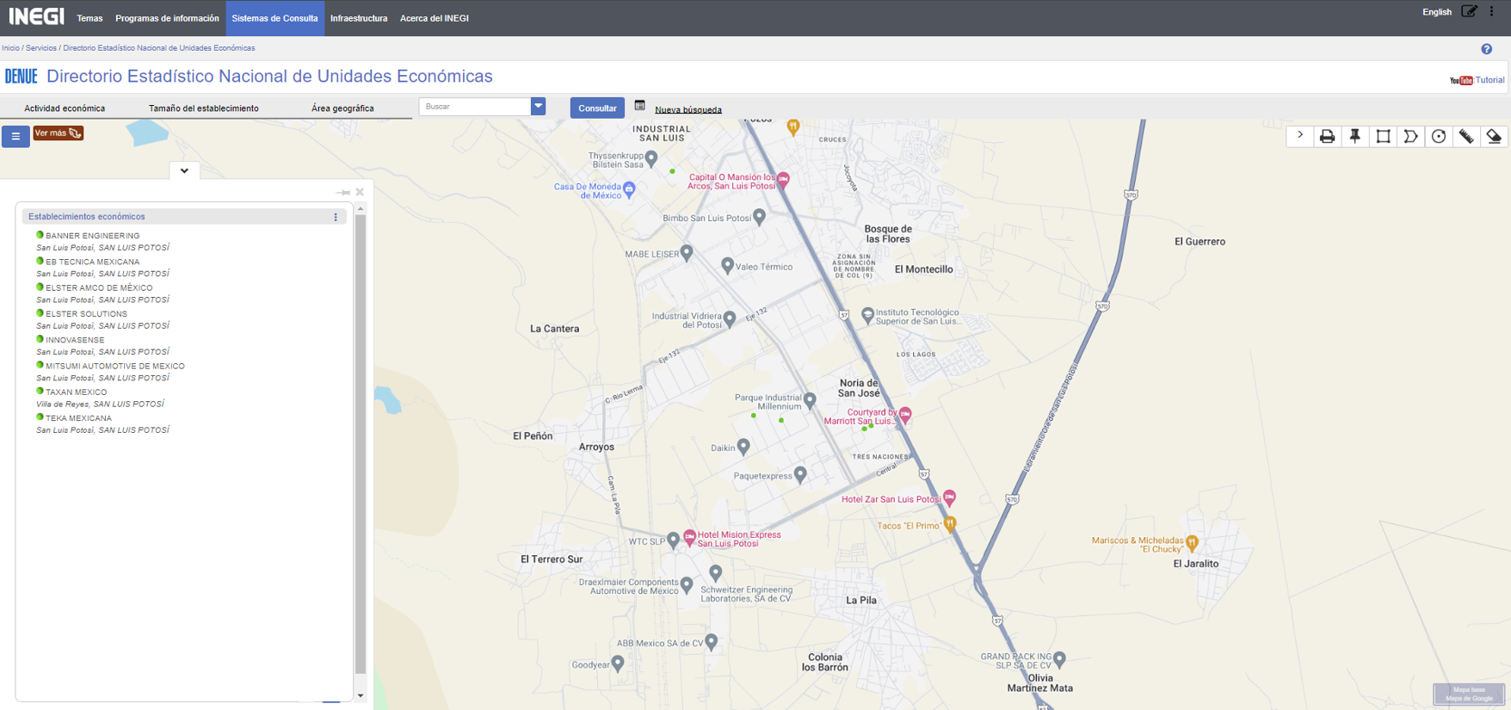This screenshot has width=1511, height=710.
Task: Open Establecimientos económicos options menu
Action: pos(336,217)
